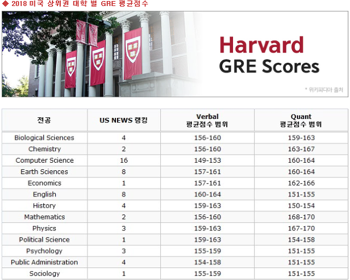Select the English row label

[x=44, y=194]
